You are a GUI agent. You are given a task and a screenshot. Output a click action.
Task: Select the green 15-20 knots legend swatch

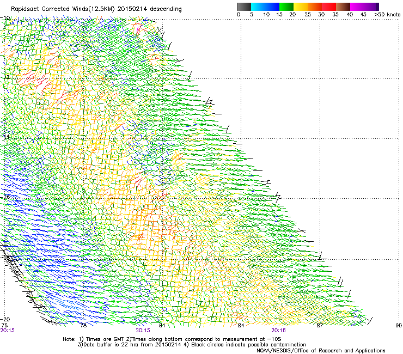click(x=286, y=7)
